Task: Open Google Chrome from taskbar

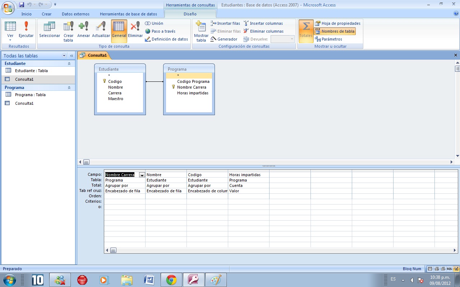Action: pos(171,280)
